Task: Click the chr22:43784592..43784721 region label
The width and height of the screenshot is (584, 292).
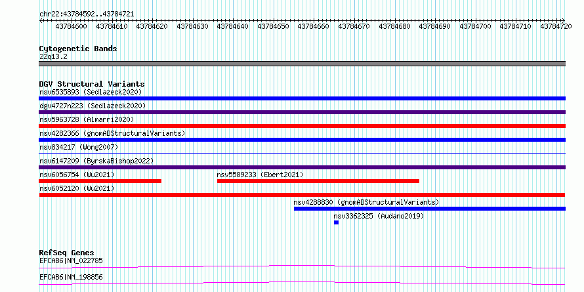Action: [87, 14]
